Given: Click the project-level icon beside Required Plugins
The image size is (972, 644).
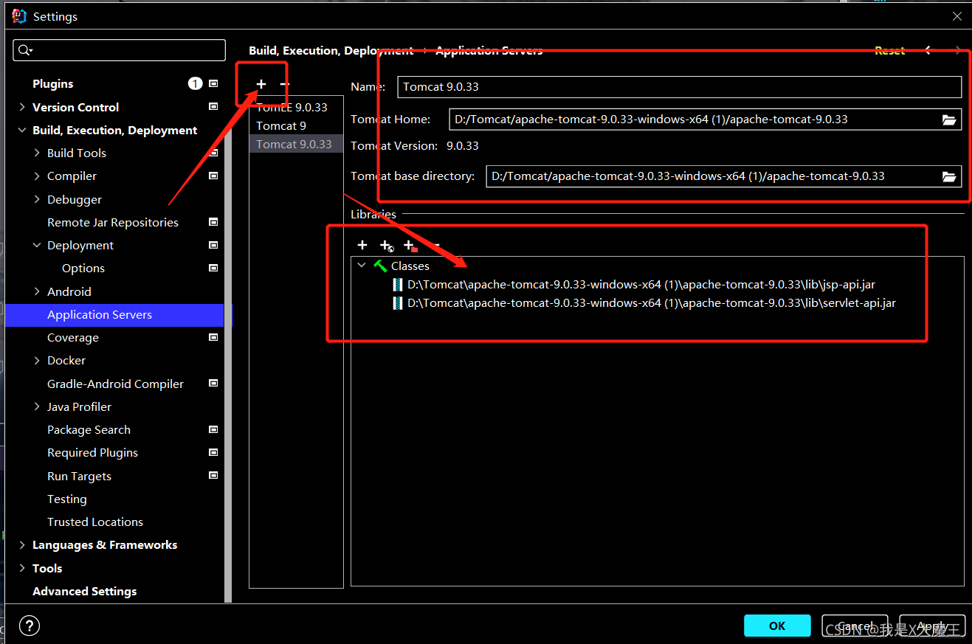Looking at the screenshot, I should [213, 452].
